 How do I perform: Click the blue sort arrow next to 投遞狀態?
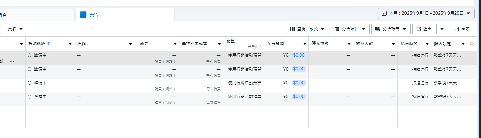click(49, 44)
